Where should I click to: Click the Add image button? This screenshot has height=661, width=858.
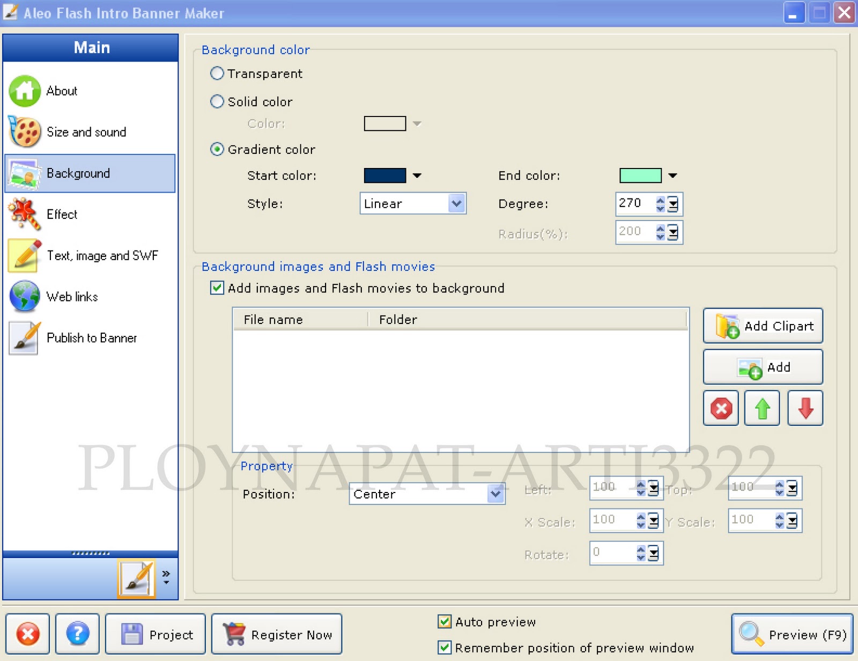click(x=763, y=367)
